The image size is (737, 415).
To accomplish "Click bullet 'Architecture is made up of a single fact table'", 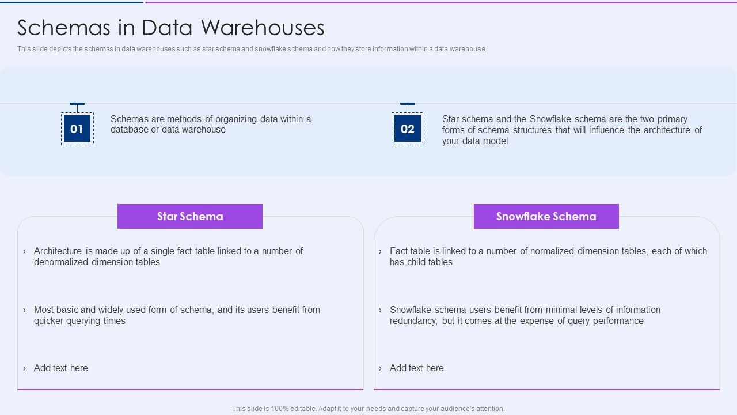I will pyautogui.click(x=168, y=256).
